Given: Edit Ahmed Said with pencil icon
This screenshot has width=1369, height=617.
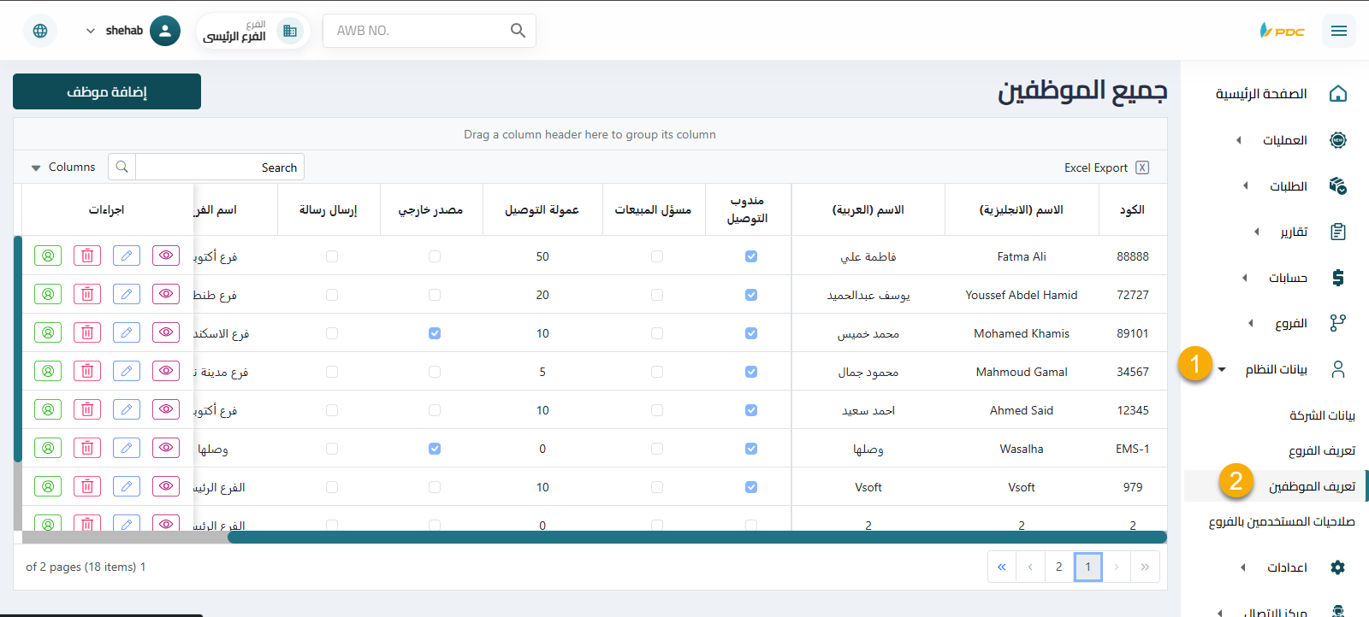Looking at the screenshot, I should tap(127, 409).
